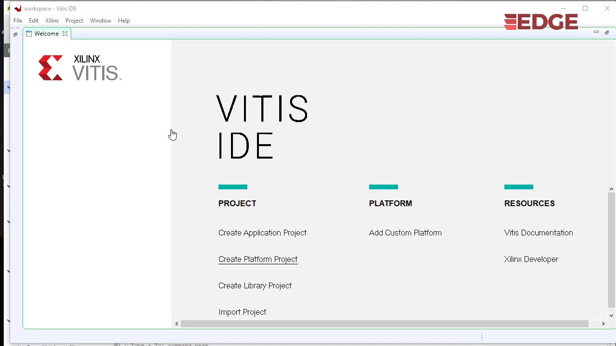Open the Edit menu
The image size is (616, 346).
33,21
